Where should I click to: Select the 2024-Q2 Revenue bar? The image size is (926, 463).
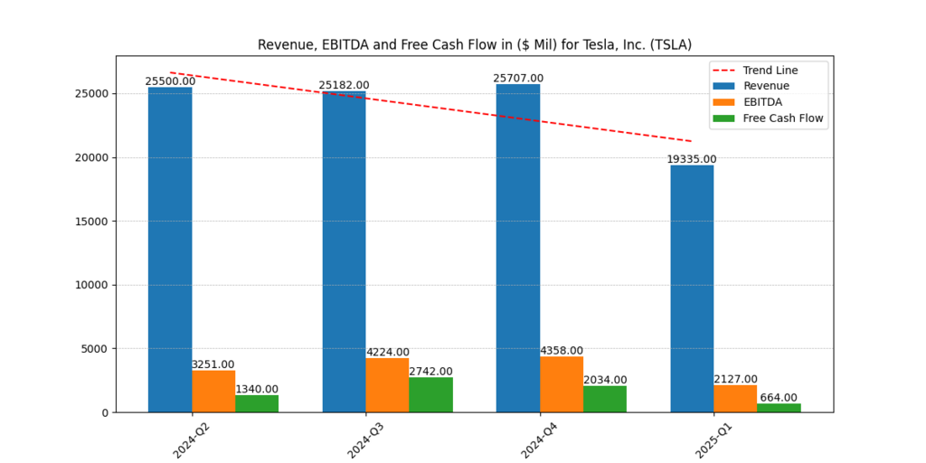(x=170, y=250)
